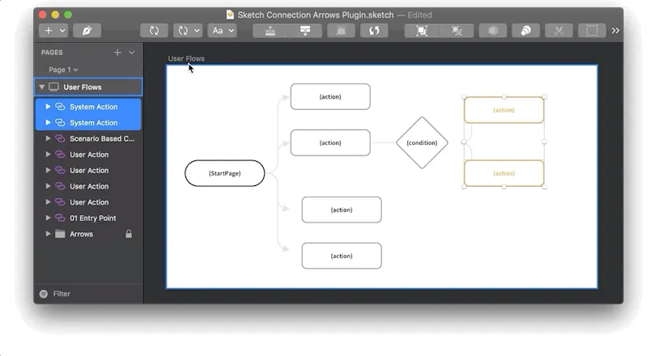The width and height of the screenshot is (650, 356).
Task: Click the PAGES header label
Action: 52,53
